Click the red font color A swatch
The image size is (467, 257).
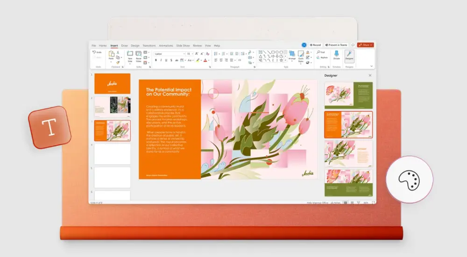point(205,60)
